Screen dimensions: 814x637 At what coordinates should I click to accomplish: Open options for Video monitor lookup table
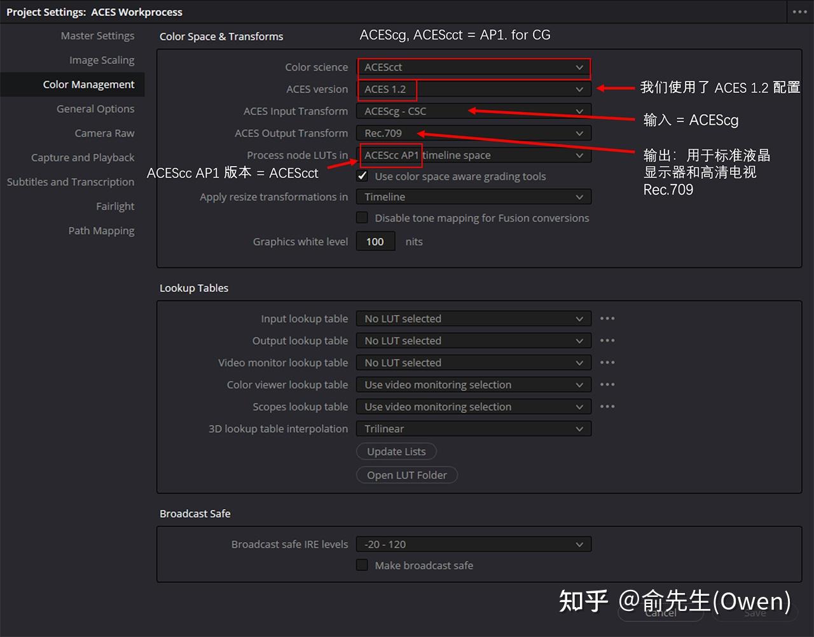(x=607, y=362)
